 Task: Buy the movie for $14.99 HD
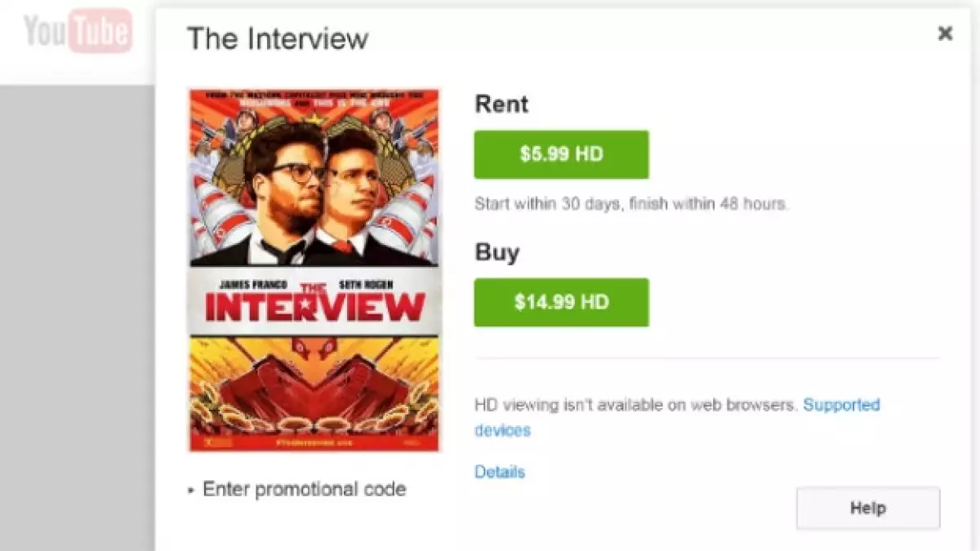(x=561, y=302)
